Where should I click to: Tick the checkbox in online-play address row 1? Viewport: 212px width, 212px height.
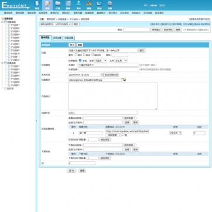point(123,135)
